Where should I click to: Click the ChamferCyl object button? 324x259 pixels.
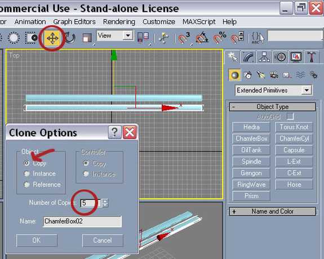tap(294, 139)
